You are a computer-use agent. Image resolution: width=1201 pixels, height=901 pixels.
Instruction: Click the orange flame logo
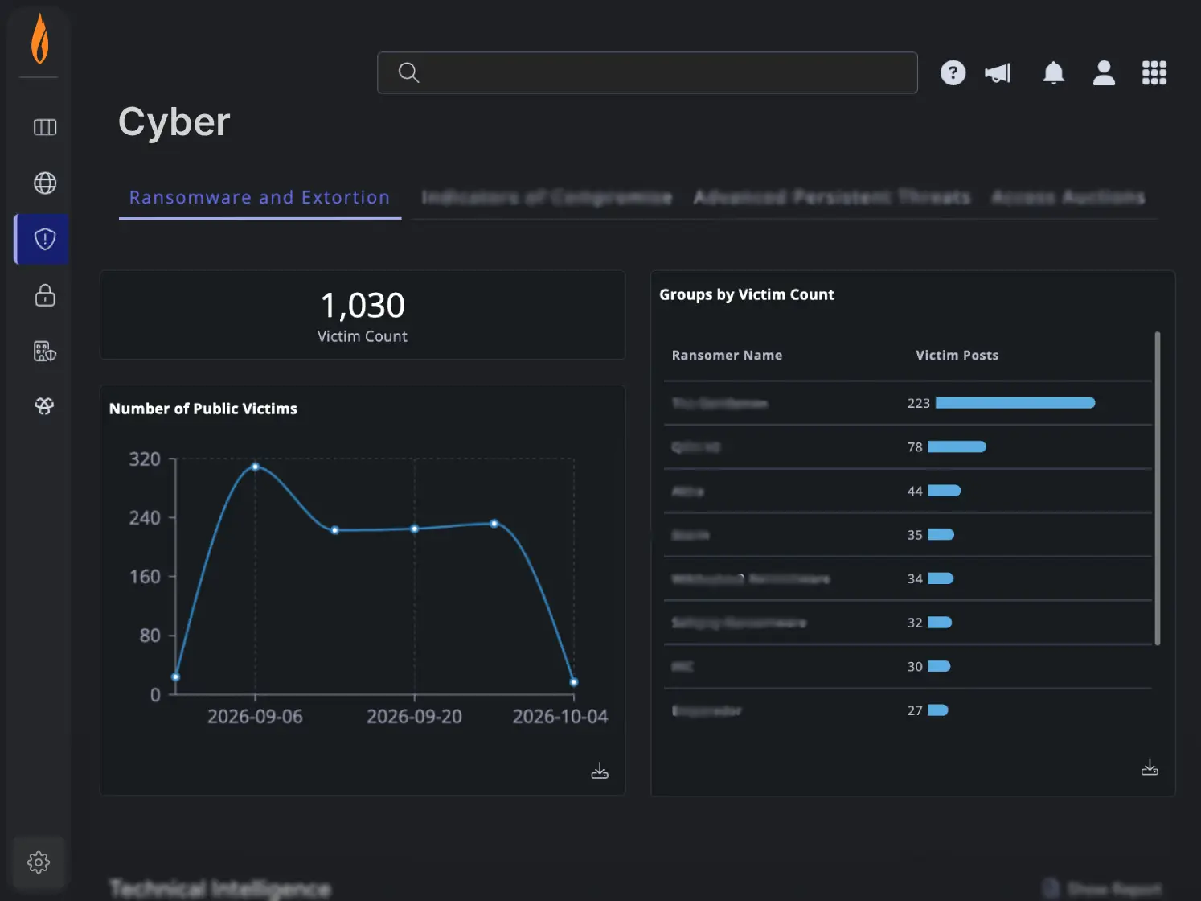click(x=39, y=39)
